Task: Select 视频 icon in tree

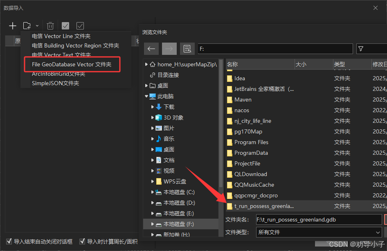Action: click(159, 171)
